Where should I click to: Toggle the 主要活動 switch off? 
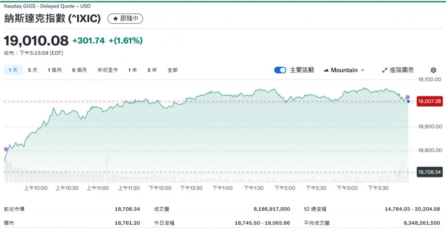tap(280, 70)
